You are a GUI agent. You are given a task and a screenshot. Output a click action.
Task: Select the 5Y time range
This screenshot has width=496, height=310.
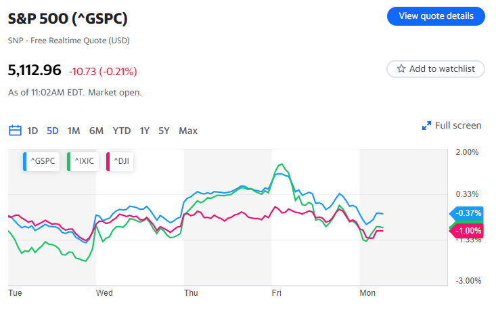pos(164,131)
